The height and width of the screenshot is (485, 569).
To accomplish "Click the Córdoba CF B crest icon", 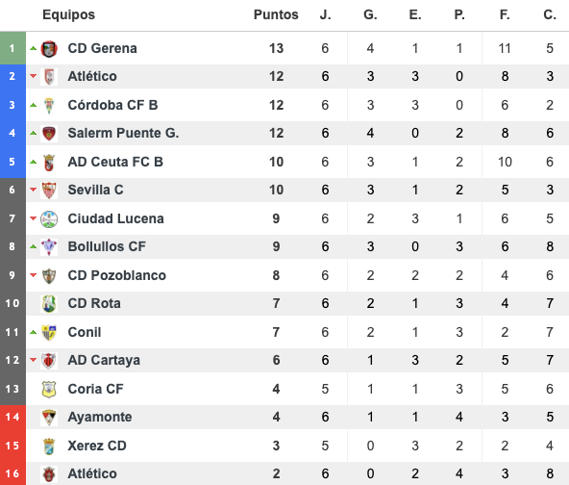I will 49,105.
